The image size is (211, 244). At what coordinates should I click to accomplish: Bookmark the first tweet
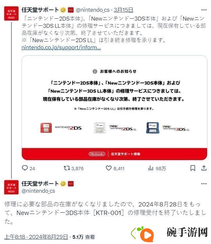pos(193,168)
